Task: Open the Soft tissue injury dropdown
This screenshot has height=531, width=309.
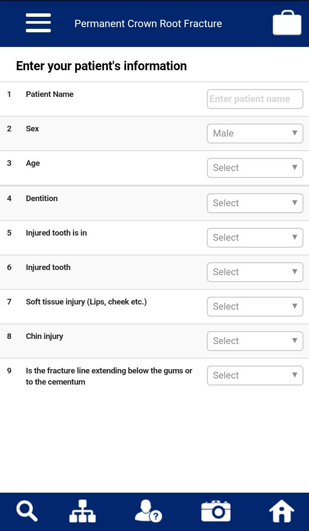Action: click(255, 307)
